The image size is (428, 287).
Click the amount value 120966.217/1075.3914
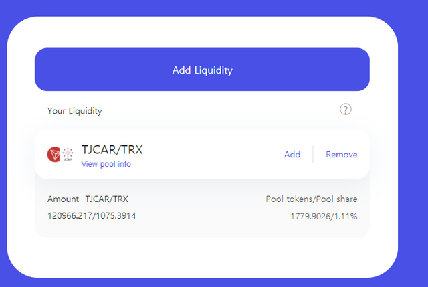(x=92, y=216)
